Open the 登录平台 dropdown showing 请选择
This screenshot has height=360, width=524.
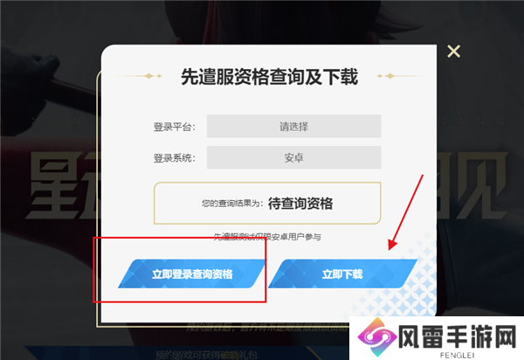tap(293, 127)
